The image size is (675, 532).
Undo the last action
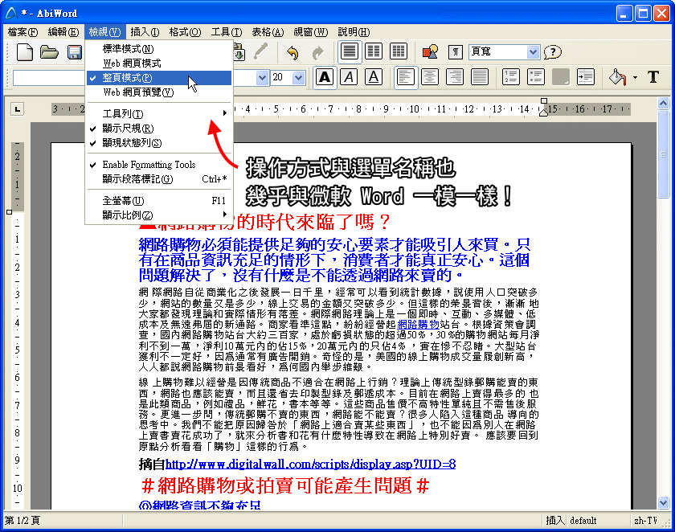point(292,52)
